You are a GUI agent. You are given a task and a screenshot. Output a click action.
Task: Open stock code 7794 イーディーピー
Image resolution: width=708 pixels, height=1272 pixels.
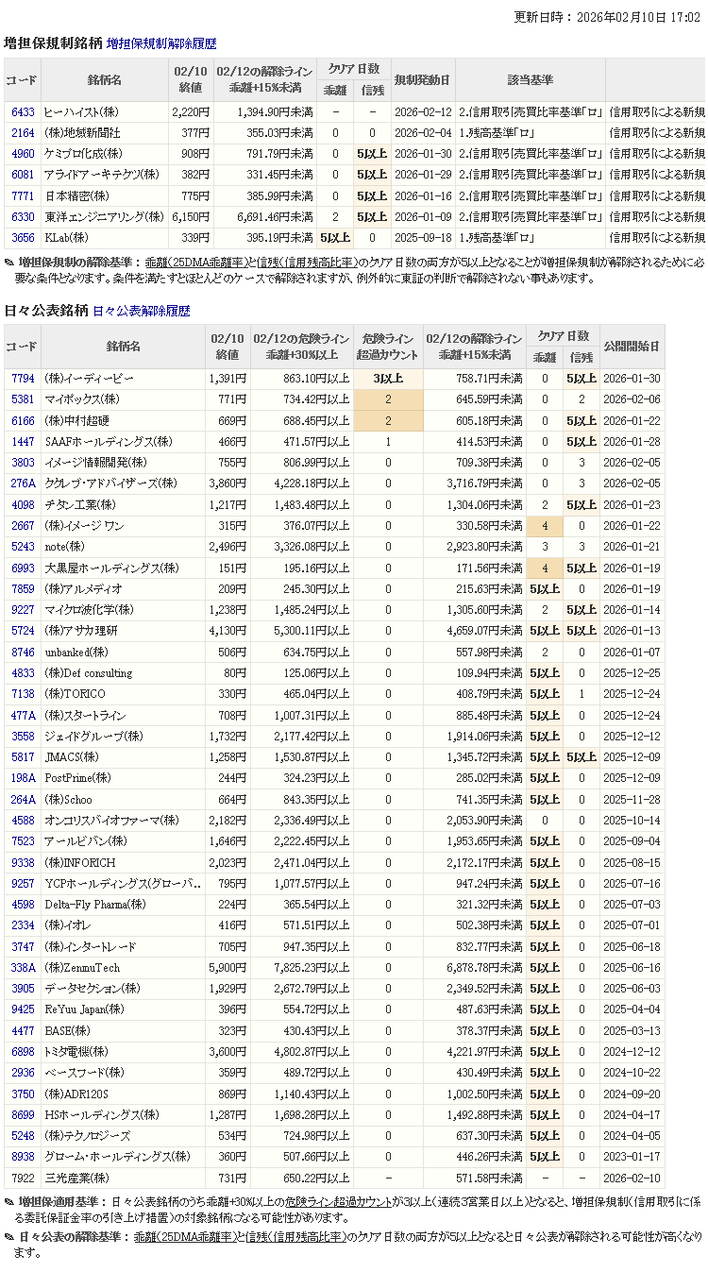coord(23,379)
